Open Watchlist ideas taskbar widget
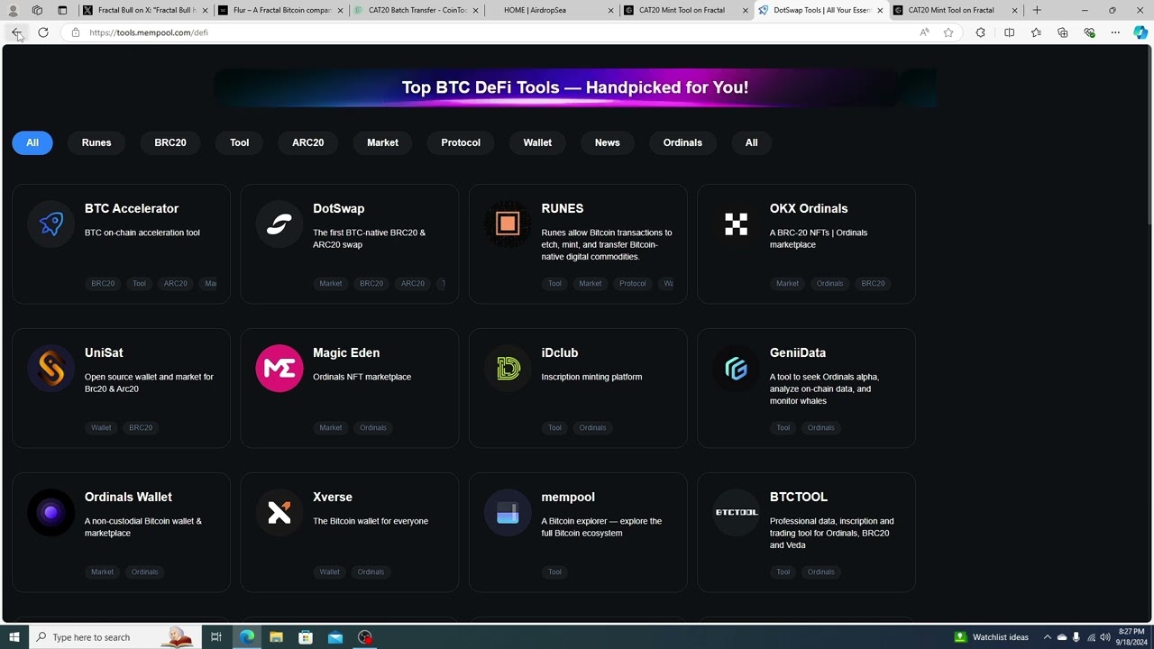This screenshot has height=649, width=1154. click(x=992, y=637)
